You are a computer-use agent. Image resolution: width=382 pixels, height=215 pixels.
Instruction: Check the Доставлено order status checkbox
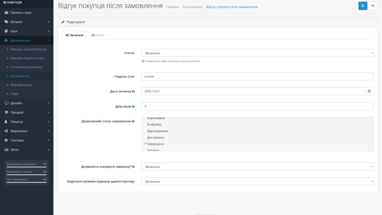146,137
